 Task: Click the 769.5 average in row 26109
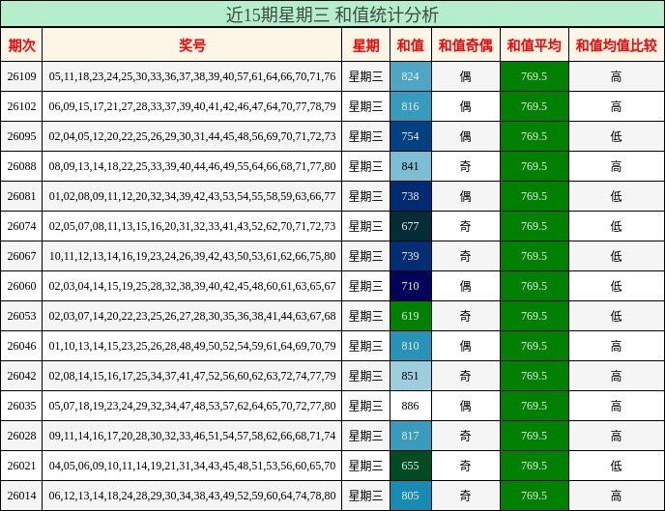(x=535, y=76)
